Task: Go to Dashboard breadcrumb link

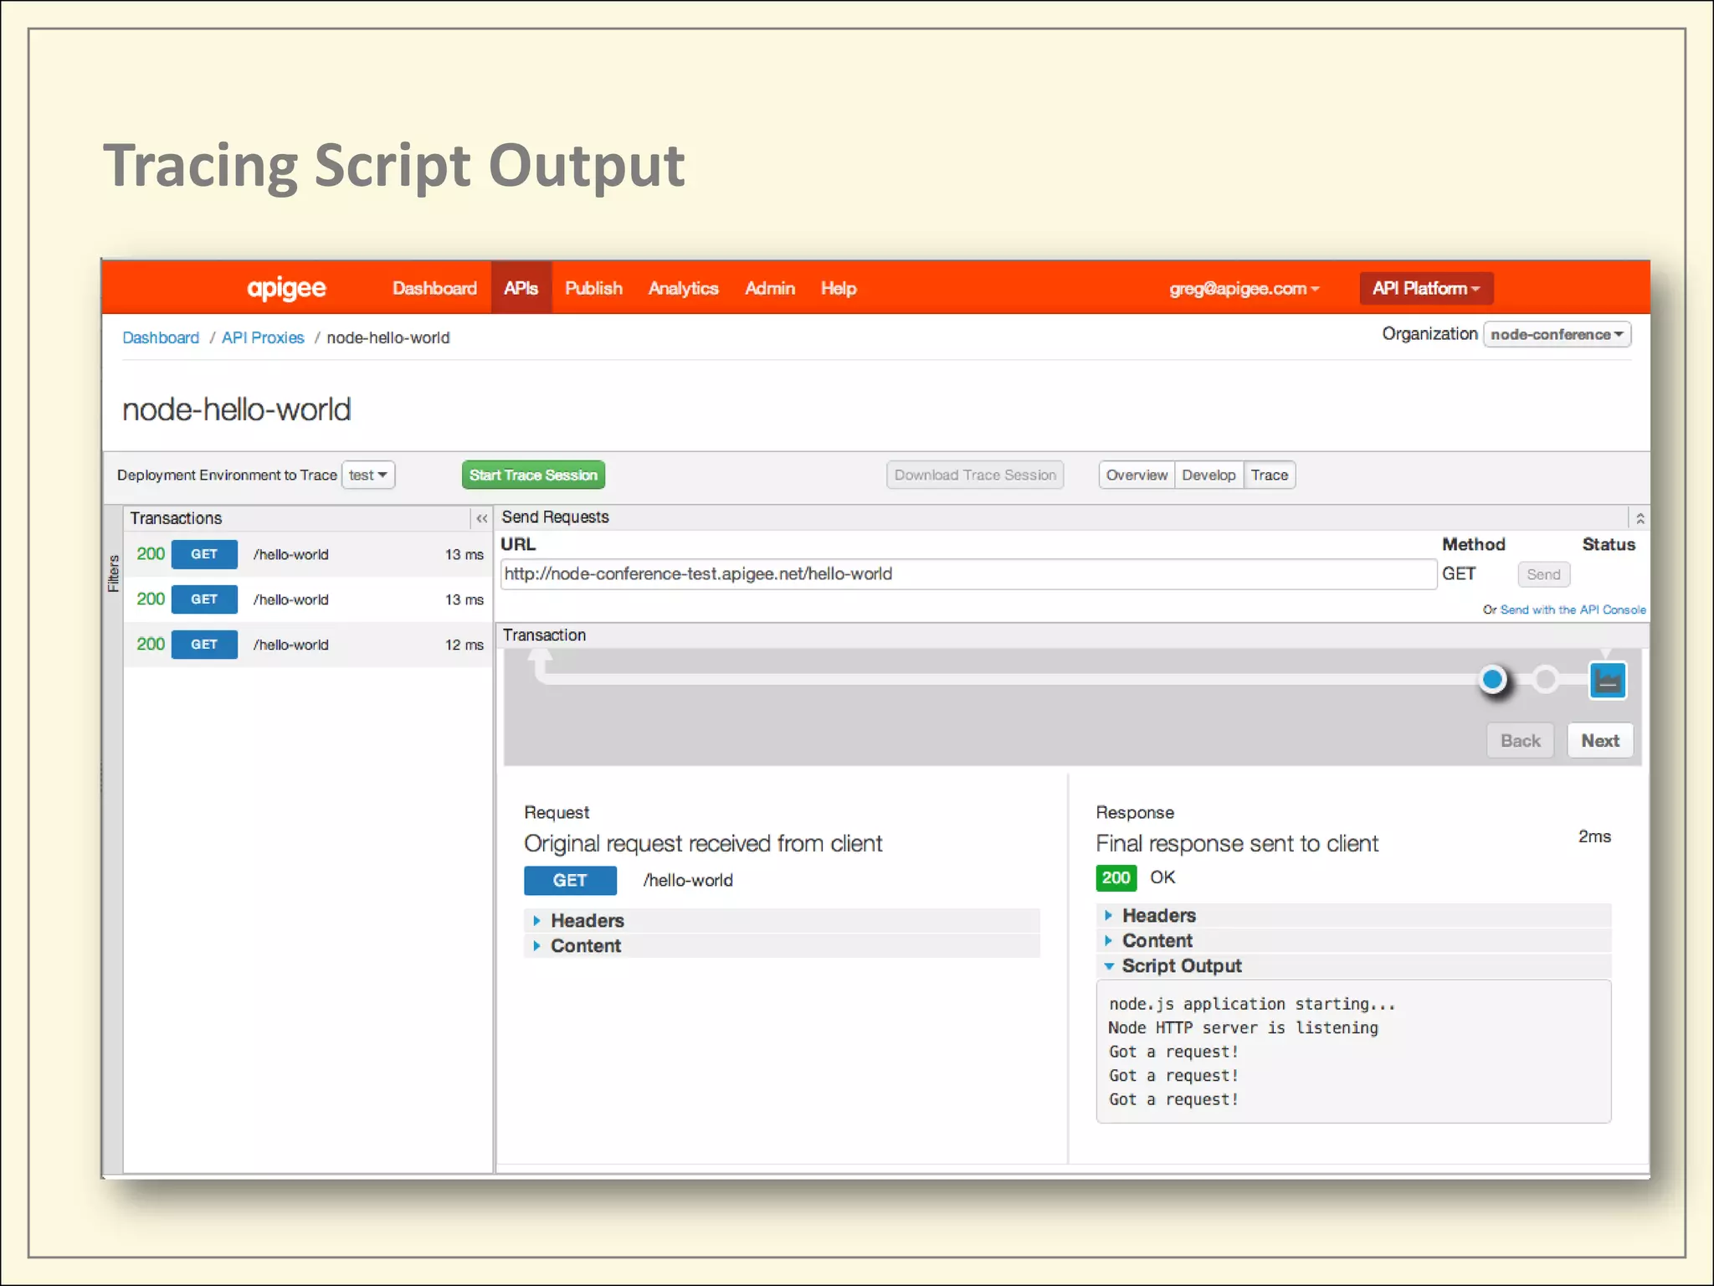Action: (161, 338)
